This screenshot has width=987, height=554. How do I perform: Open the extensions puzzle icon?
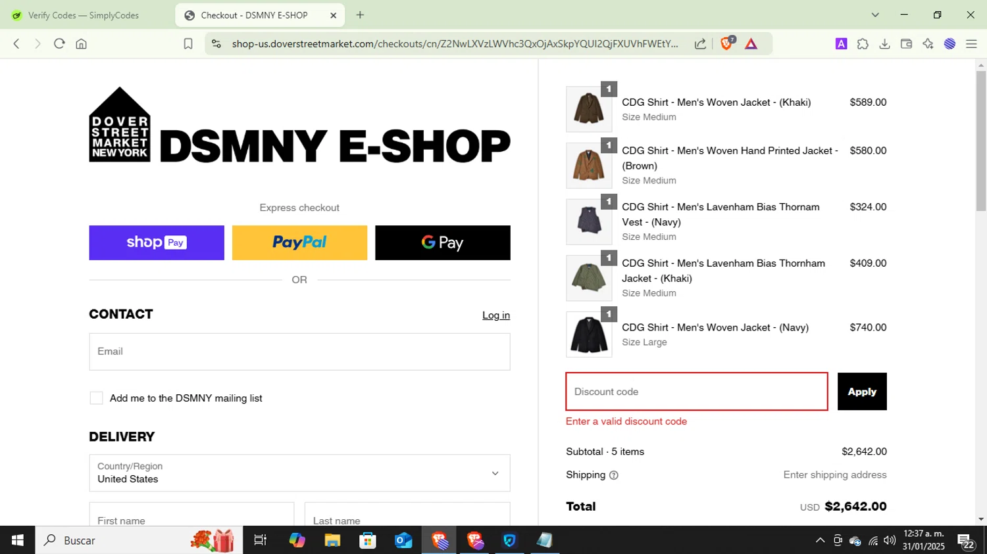pos(863,44)
